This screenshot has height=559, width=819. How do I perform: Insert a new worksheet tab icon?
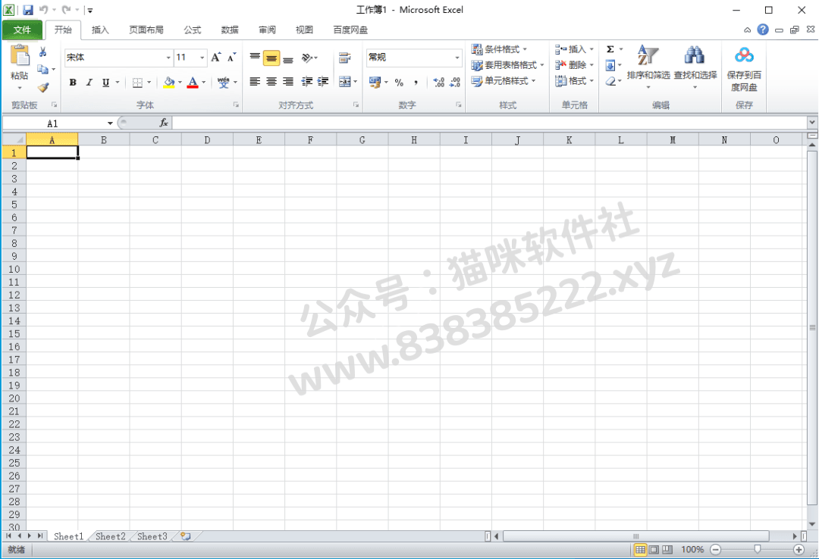[186, 536]
